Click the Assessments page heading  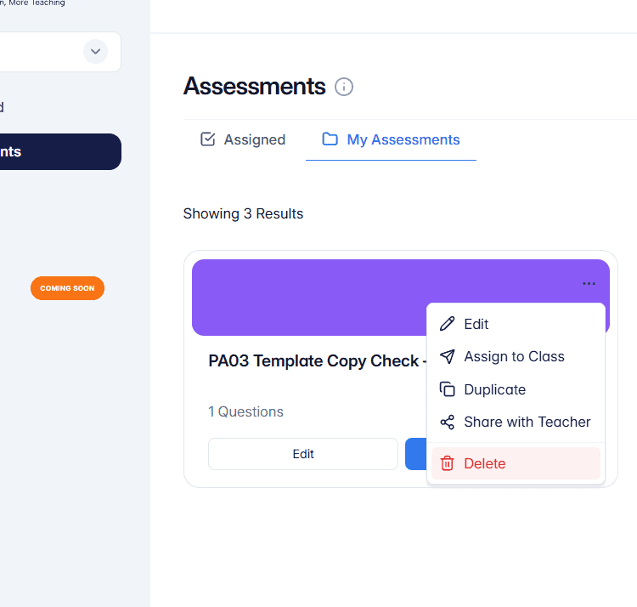click(x=254, y=87)
